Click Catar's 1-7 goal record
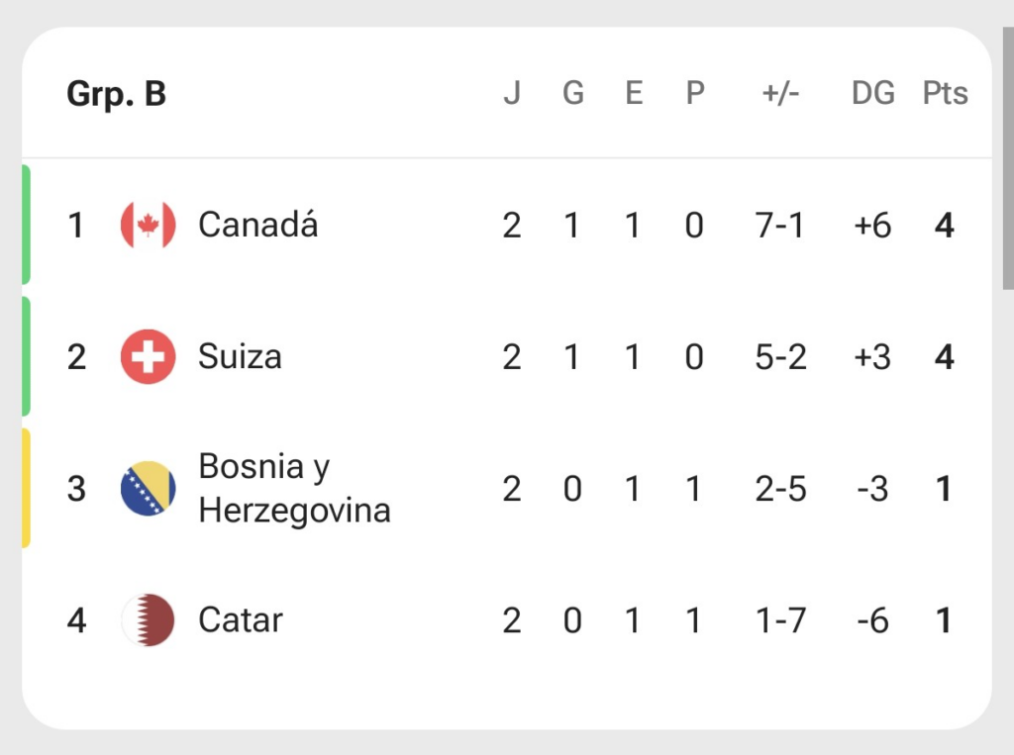The width and height of the screenshot is (1014, 755). pyautogui.click(x=780, y=620)
